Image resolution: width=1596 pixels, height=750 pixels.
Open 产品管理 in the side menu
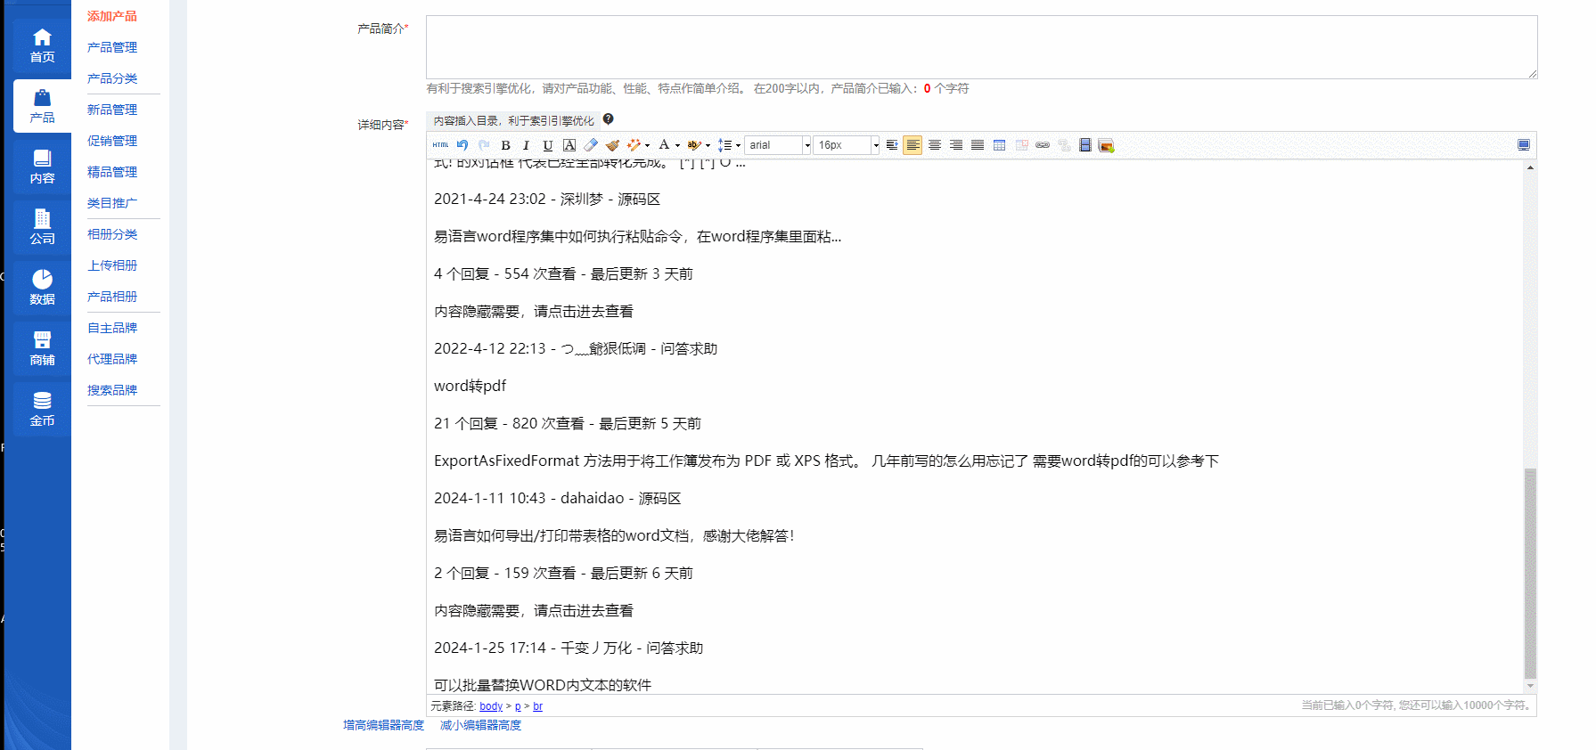112,47
